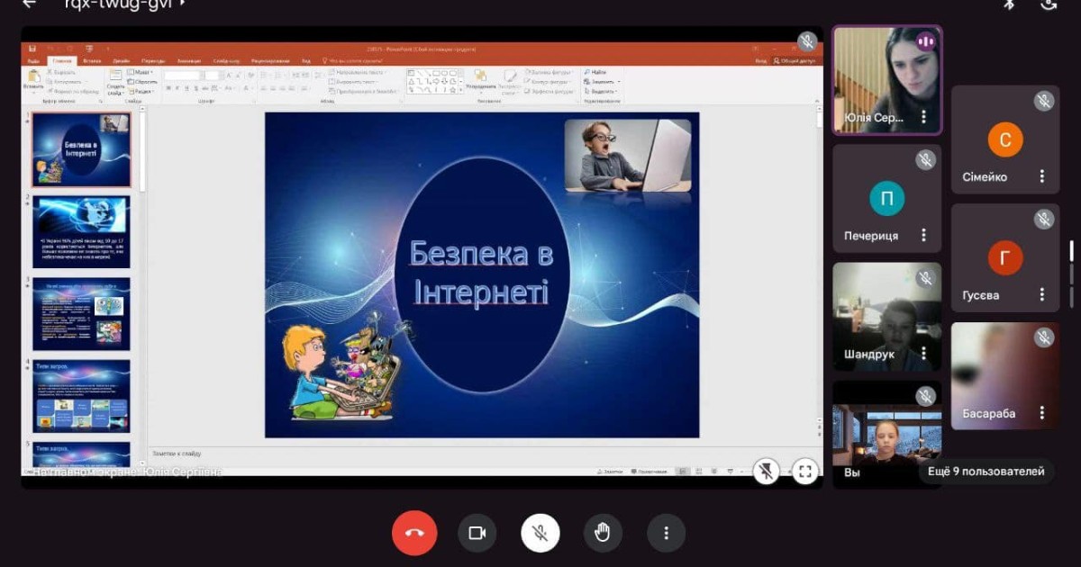Image resolution: width=1081 pixels, height=567 pixels.
Task: Expand the presentation to full screen
Action: pos(805,470)
